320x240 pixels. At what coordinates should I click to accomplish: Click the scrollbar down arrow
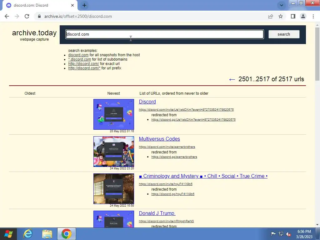tap(317, 225)
